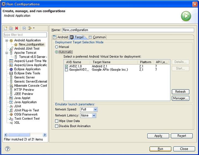Image resolution: width=199 pixels, height=155 pixels.
Task: Select New_configuration icon in tree
Action: coord(16,45)
